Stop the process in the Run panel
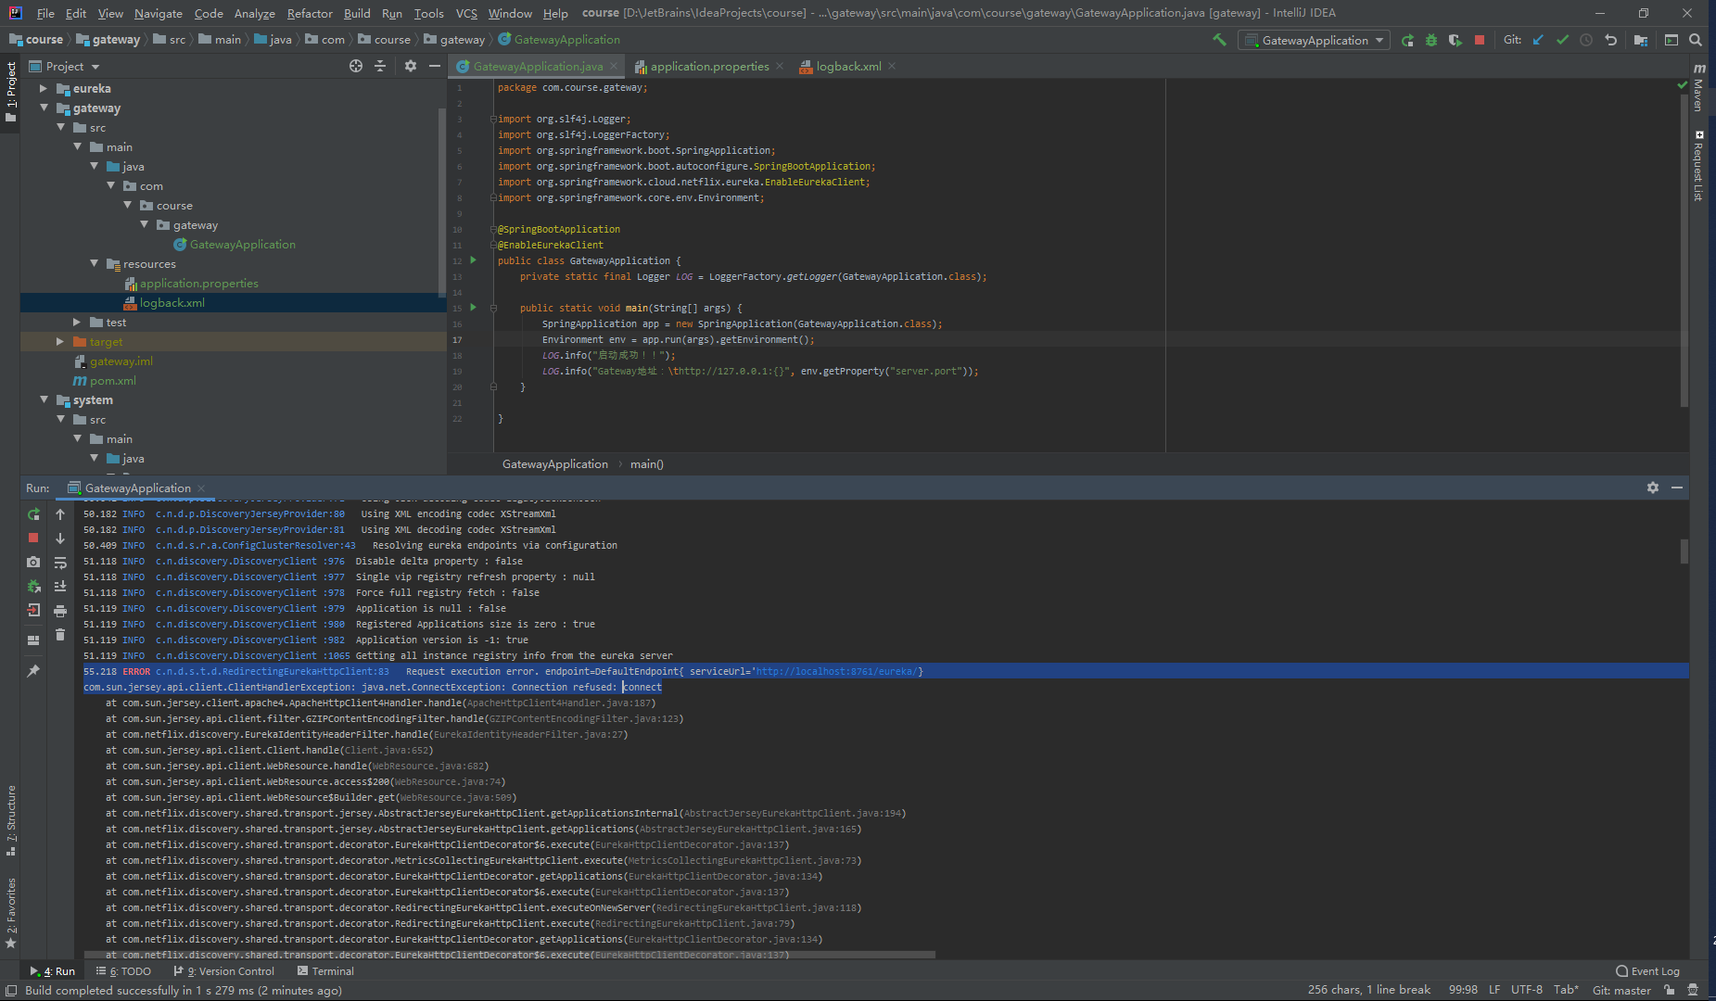Image resolution: width=1716 pixels, height=1001 pixels. click(x=33, y=538)
